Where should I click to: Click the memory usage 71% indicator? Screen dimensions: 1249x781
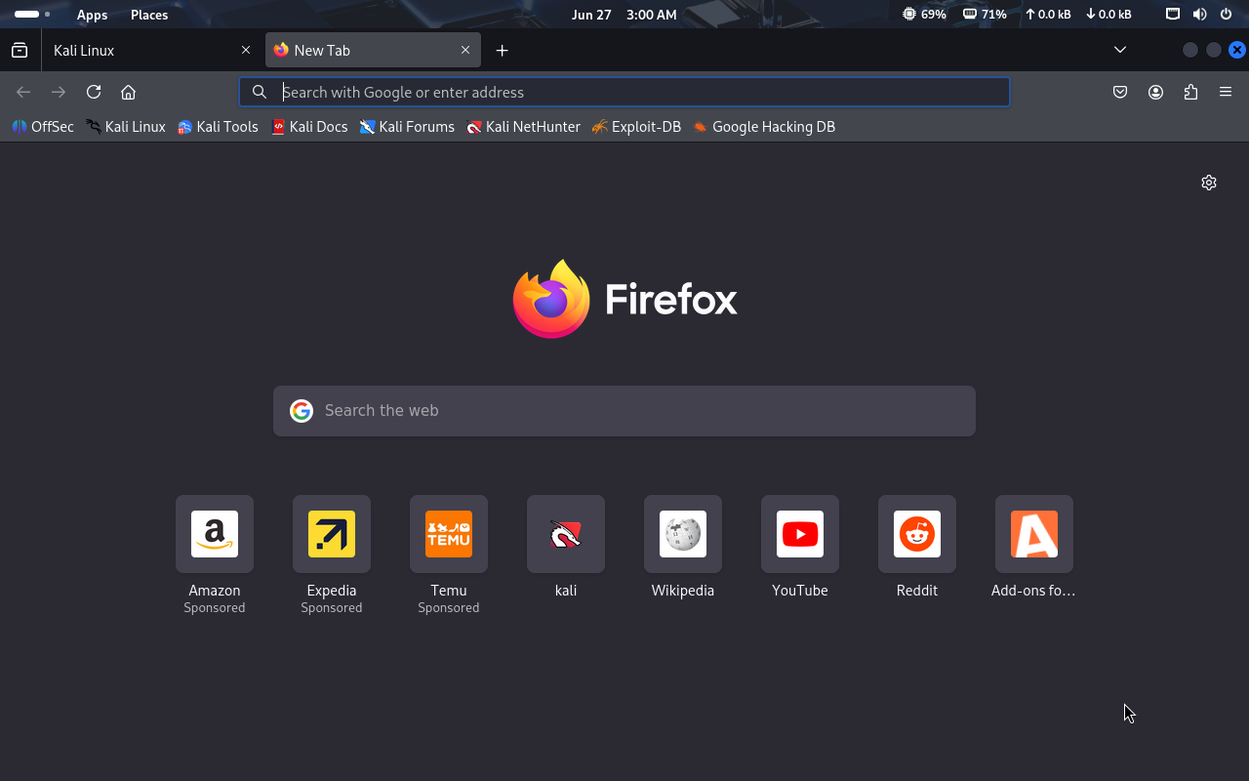(x=985, y=15)
